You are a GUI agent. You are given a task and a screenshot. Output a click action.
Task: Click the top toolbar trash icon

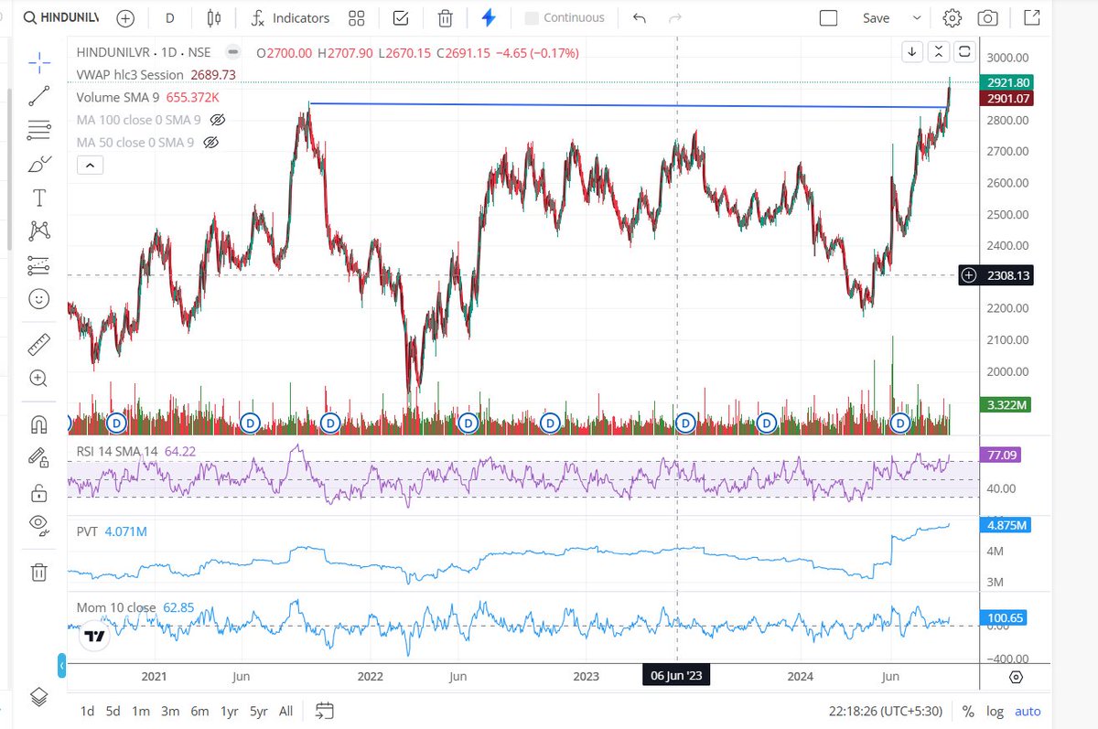[x=445, y=18]
